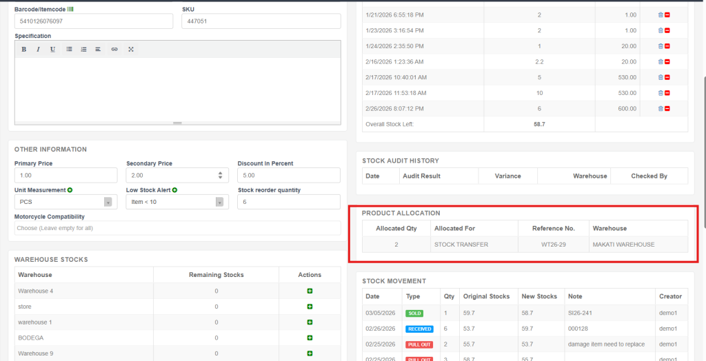The width and height of the screenshot is (706, 361).
Task: Click trash icon for 2/26/2026 8:07:12 PM entry
Action: [x=660, y=108]
